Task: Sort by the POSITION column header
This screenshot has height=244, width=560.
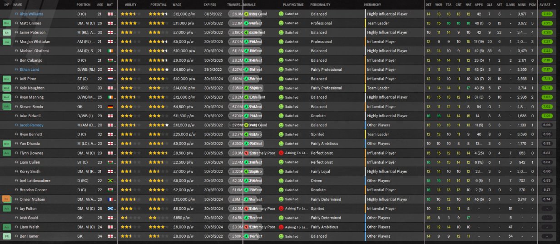Action: [84, 5]
